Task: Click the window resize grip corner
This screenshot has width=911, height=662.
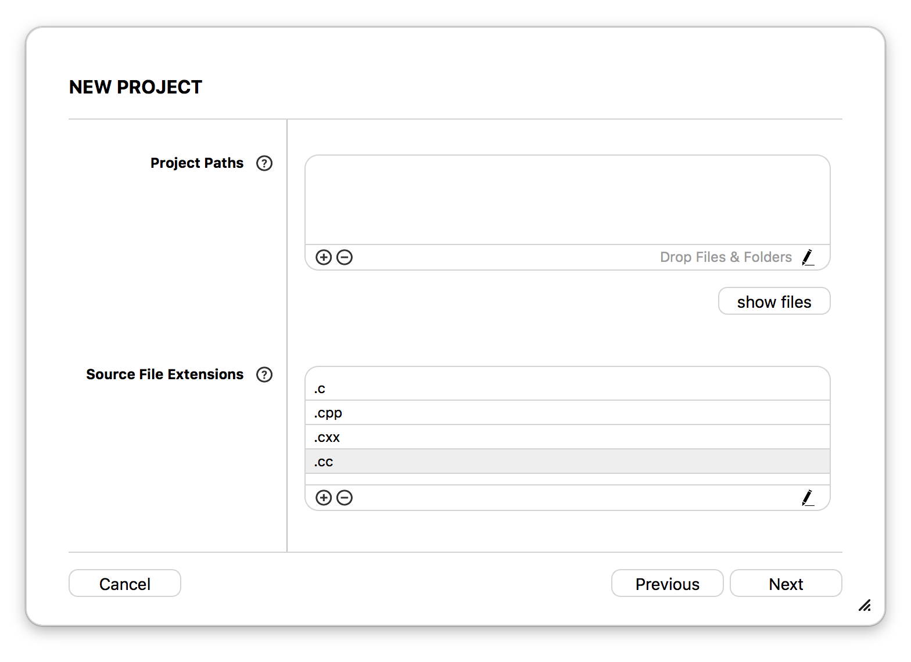Action: click(865, 606)
